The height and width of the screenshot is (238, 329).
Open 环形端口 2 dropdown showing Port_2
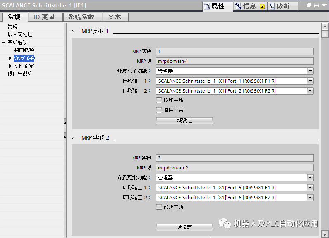pyautogui.click(x=310, y=91)
